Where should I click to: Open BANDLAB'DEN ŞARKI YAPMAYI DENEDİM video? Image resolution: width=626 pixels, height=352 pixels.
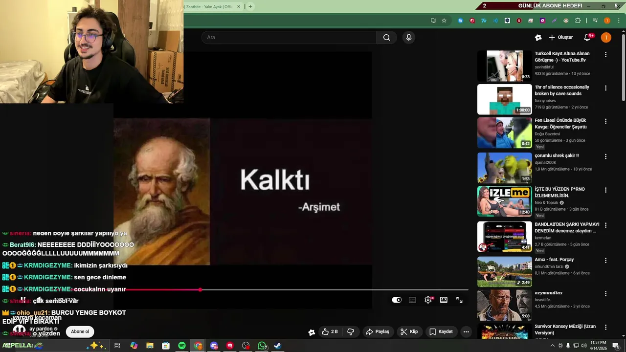pos(504,237)
